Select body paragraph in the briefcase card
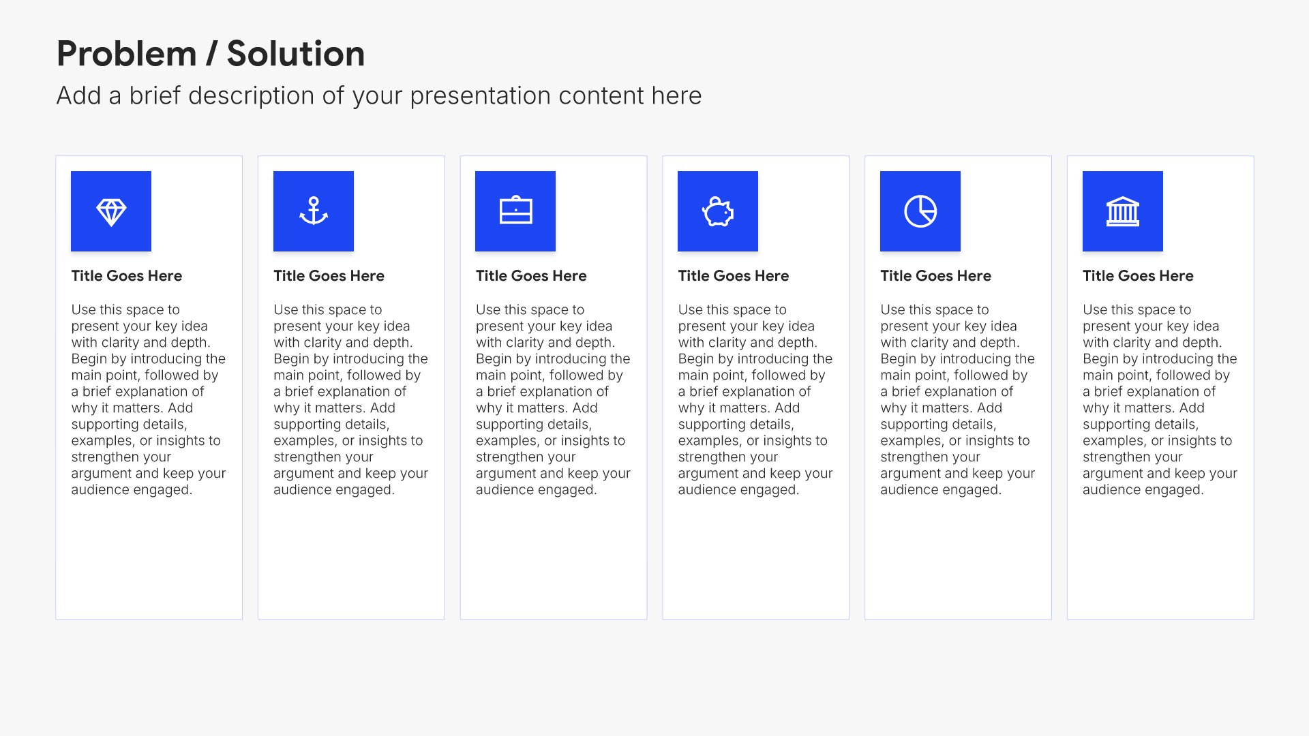The height and width of the screenshot is (736, 1309). (553, 400)
